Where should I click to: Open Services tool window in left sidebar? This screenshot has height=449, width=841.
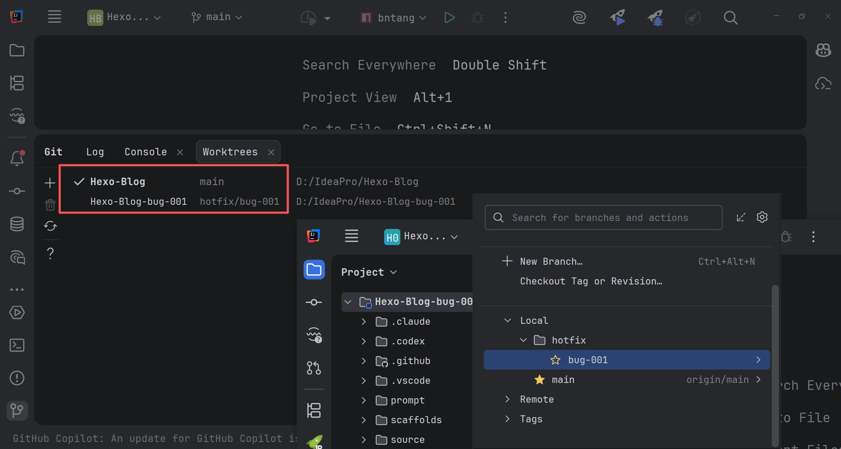pos(17,312)
